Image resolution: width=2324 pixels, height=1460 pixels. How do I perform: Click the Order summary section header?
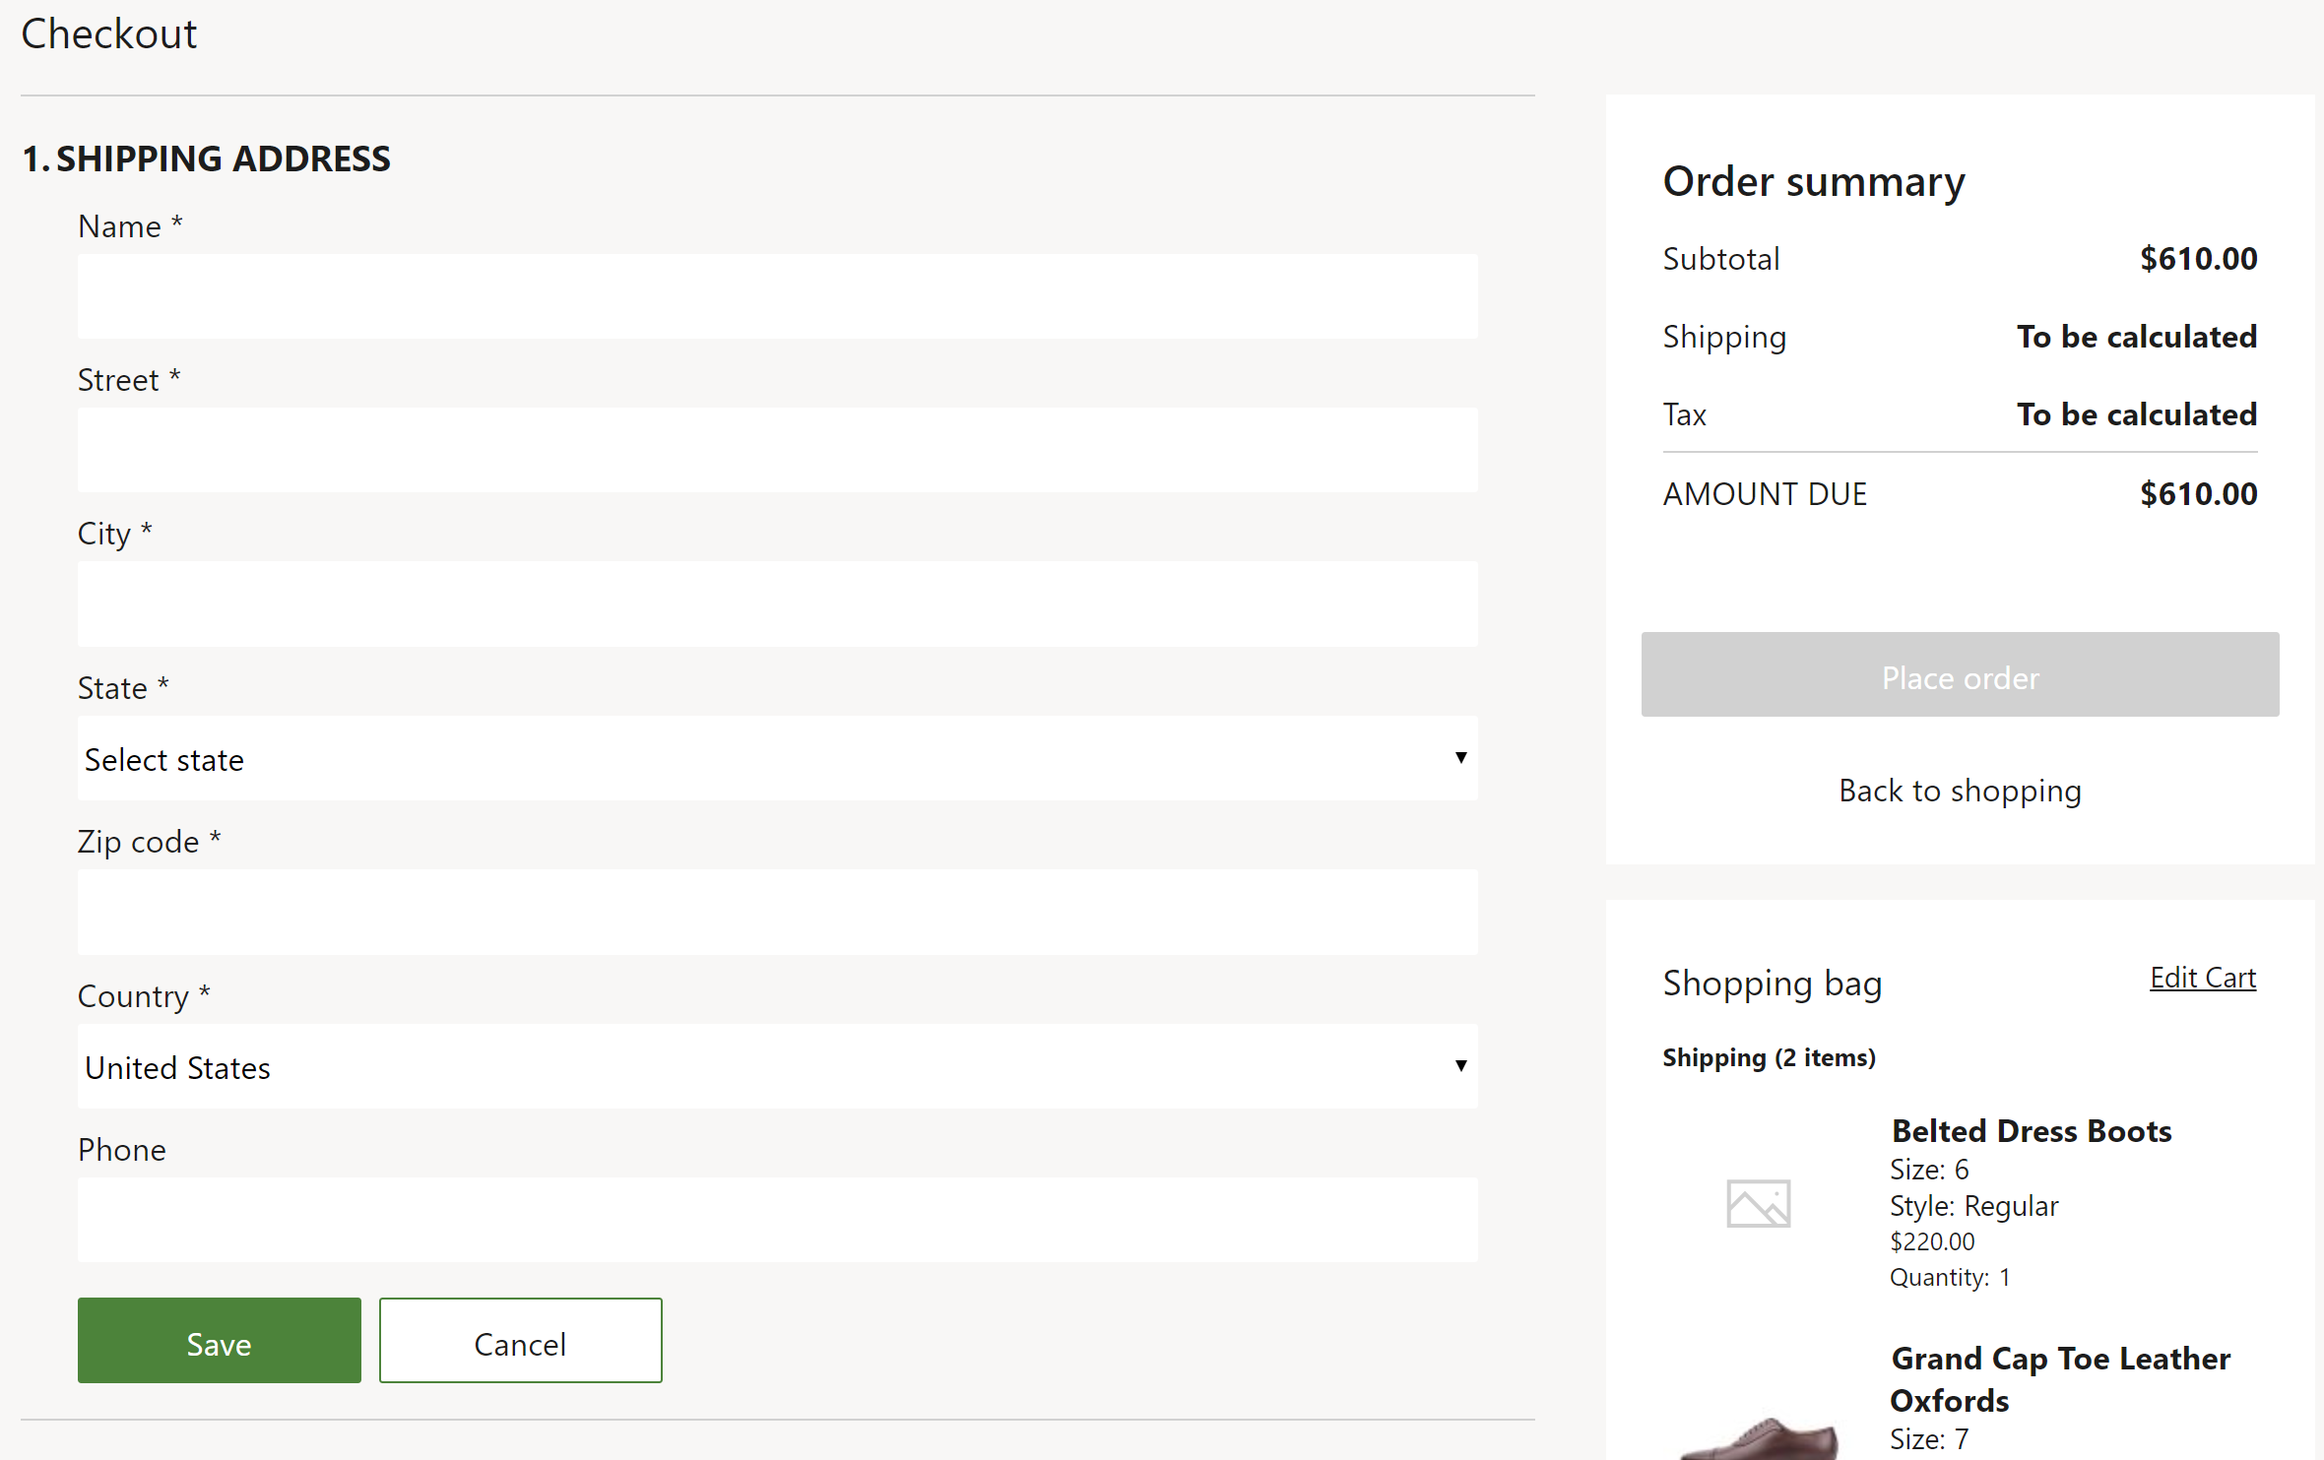(1813, 182)
